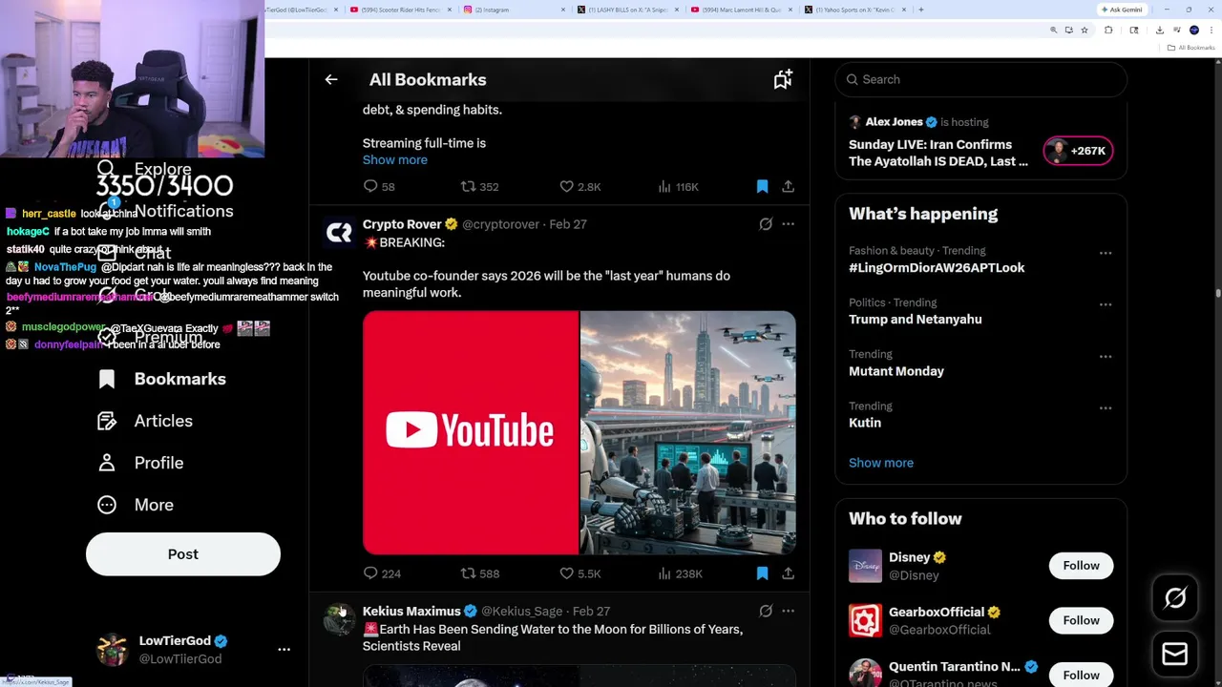Click Ask Gemini in Chrome
Viewport: 1222px width, 687px height.
[1122, 10]
